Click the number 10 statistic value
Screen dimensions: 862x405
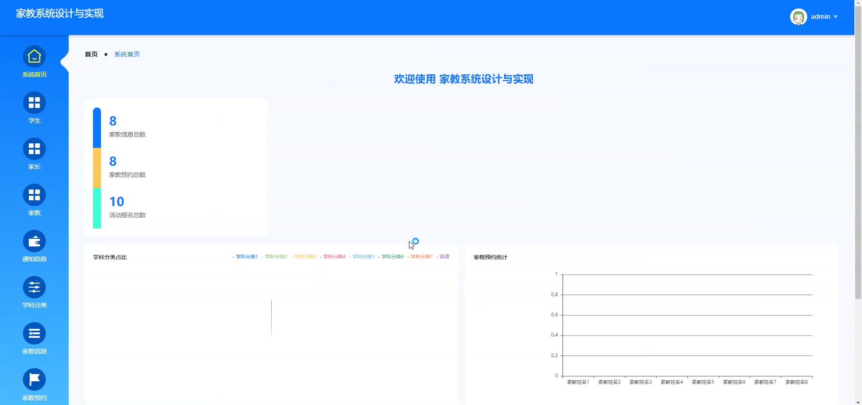pyautogui.click(x=117, y=202)
